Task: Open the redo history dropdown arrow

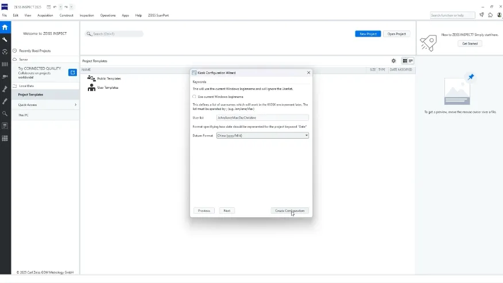Action: point(71,7)
